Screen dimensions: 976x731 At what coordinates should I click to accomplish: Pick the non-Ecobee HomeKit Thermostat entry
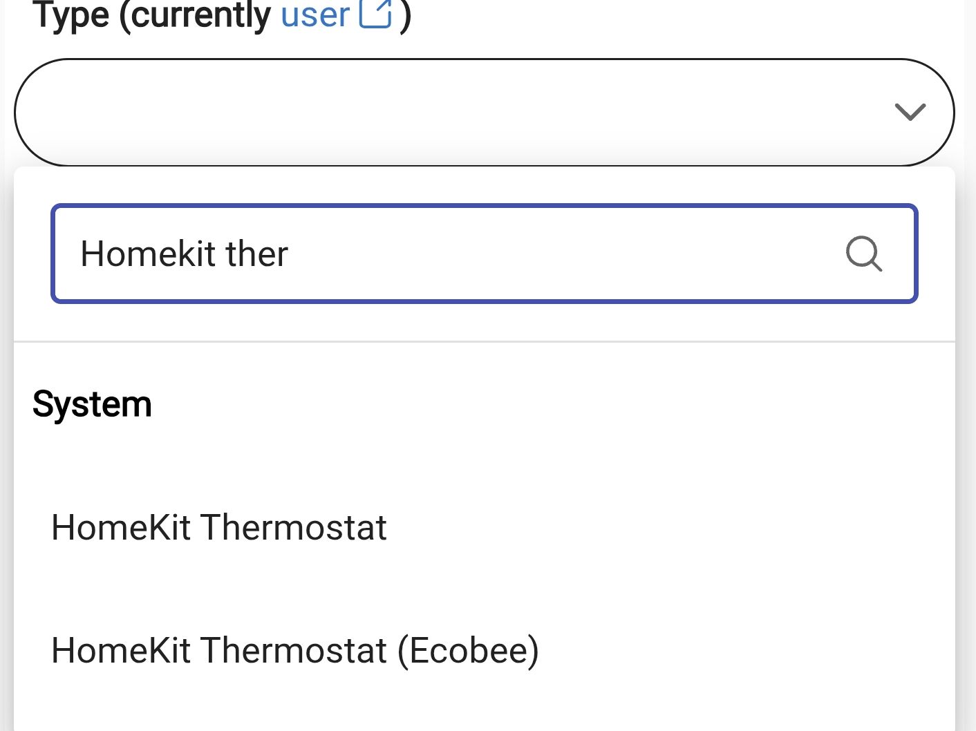219,528
